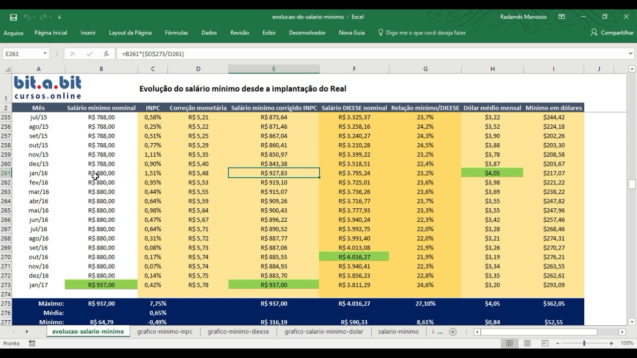Open Customize Quick Access Toolbar dropdown

tap(59, 17)
